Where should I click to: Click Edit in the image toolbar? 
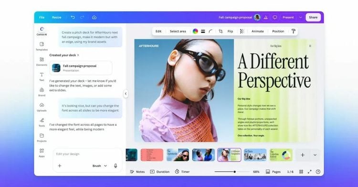tap(158, 31)
